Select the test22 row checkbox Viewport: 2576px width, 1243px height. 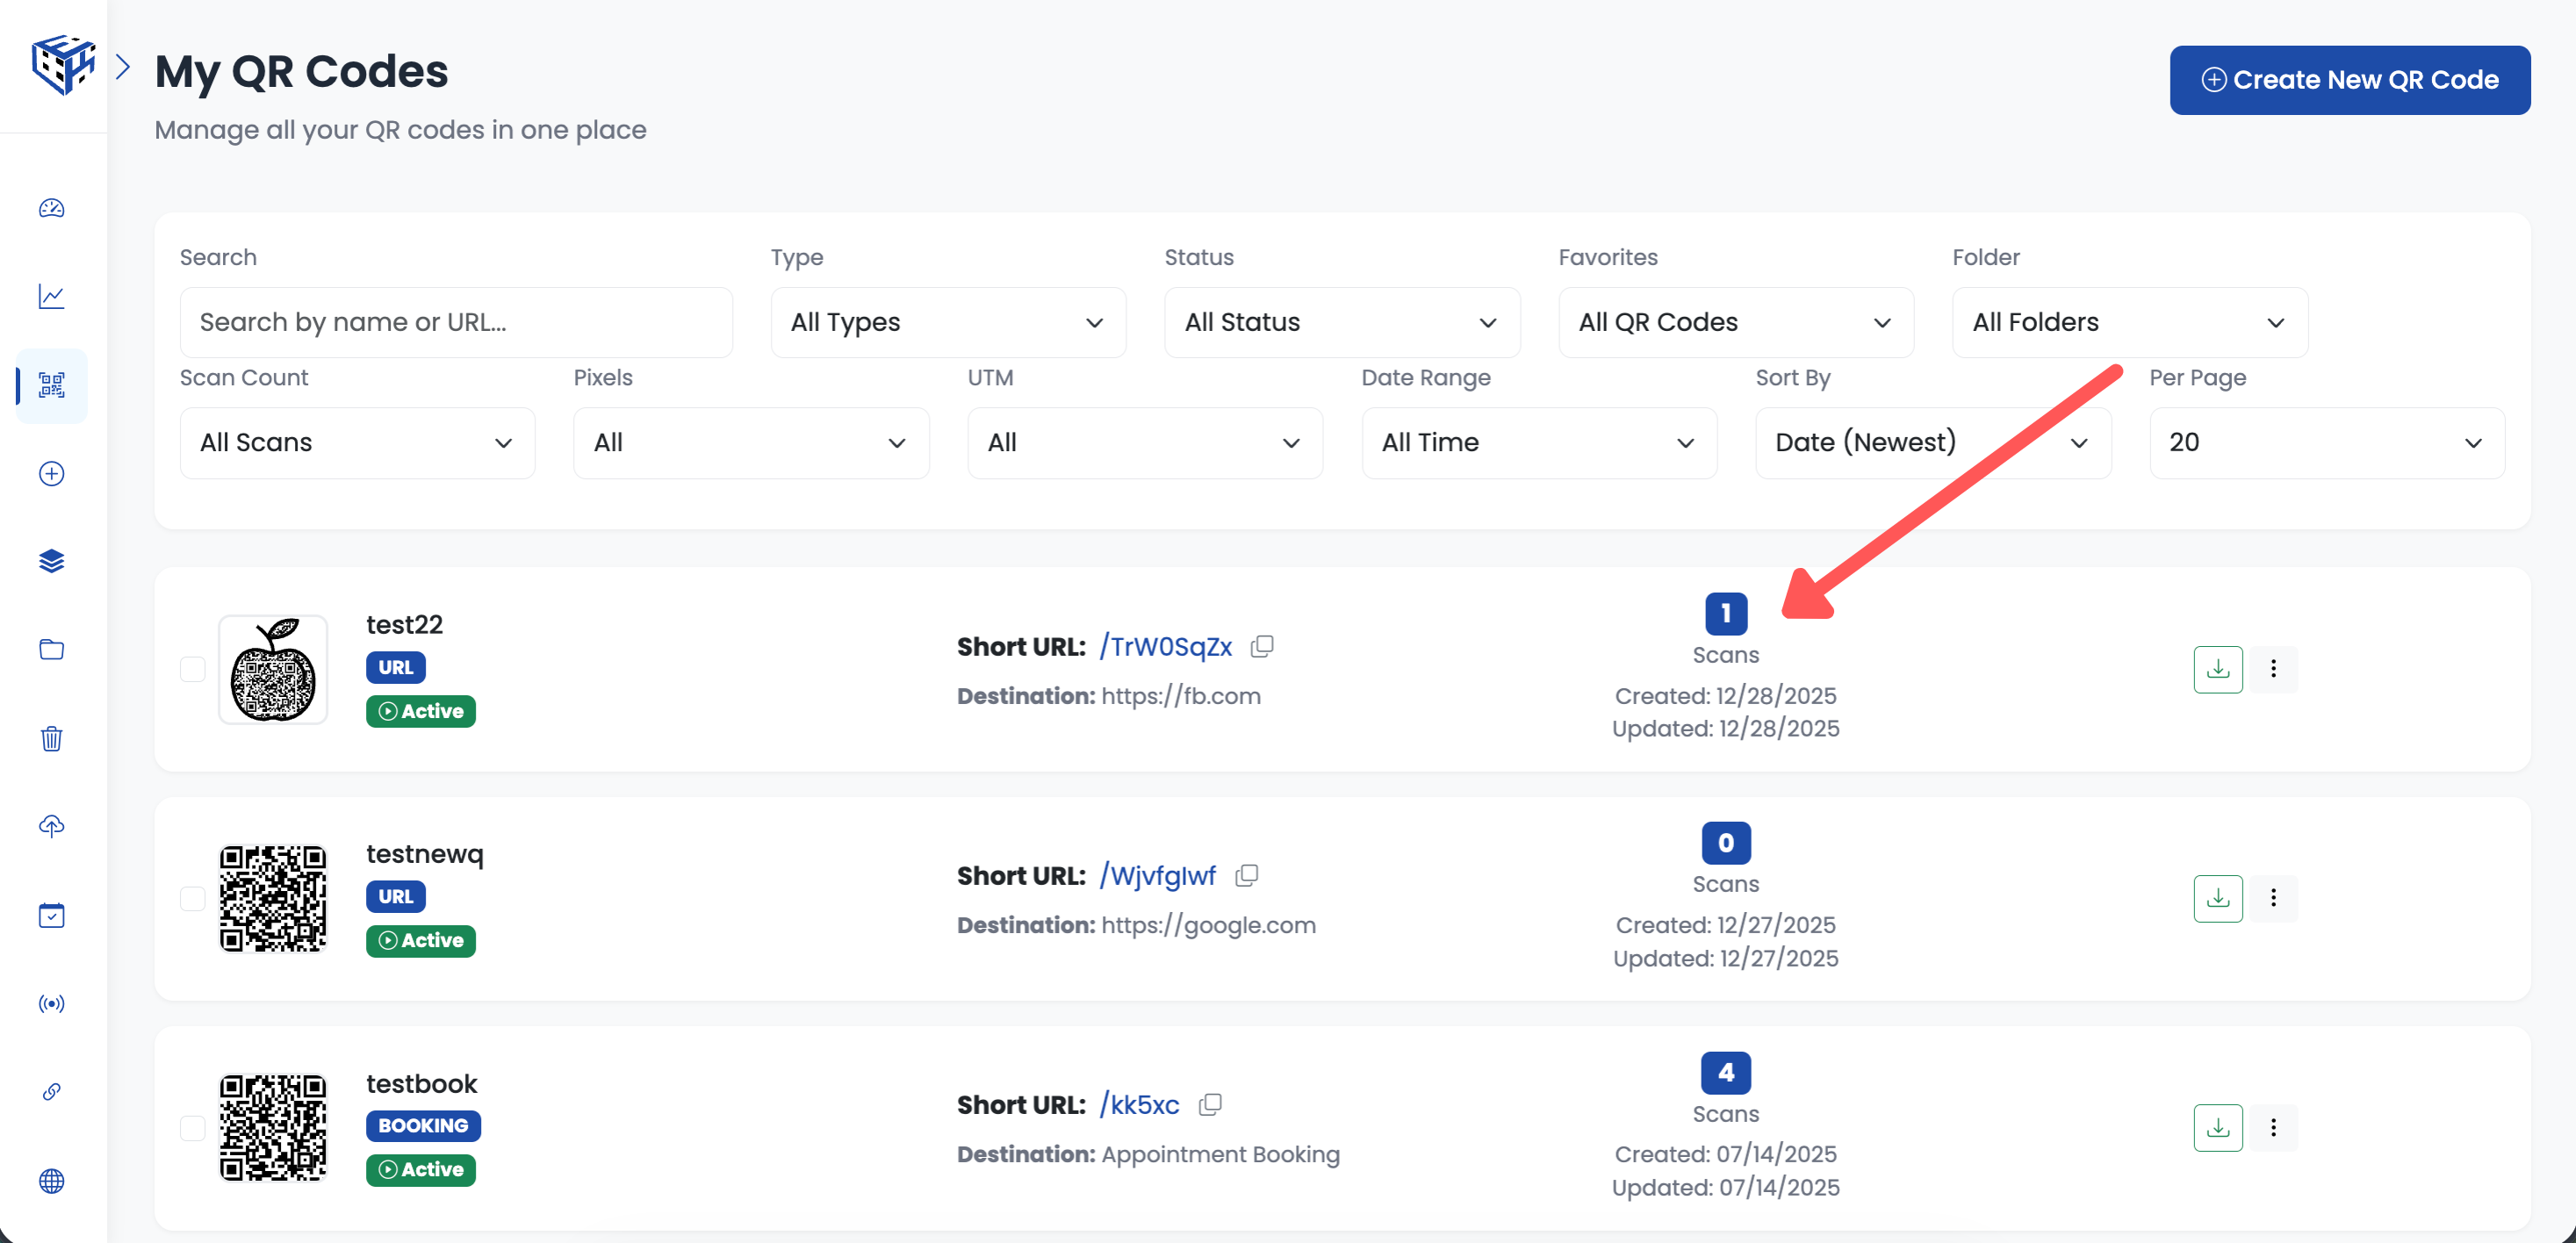pos(193,669)
